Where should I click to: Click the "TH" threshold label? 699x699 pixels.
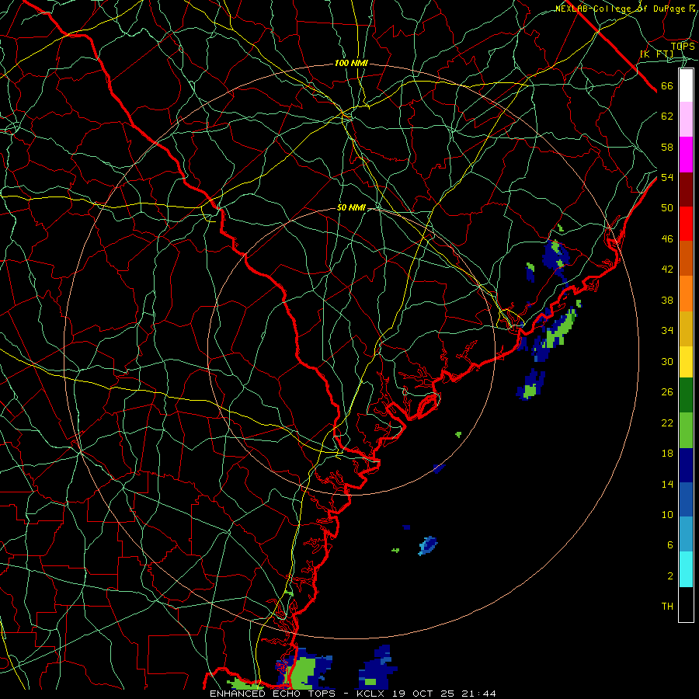[x=667, y=607]
